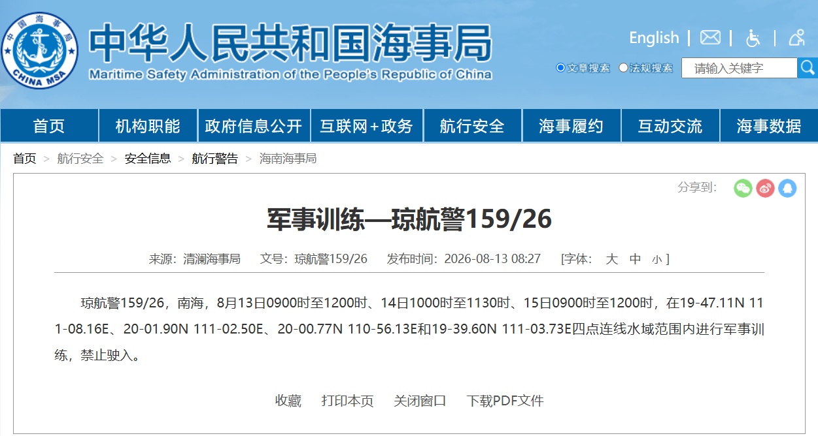Open the 互联网+政务 navigation tab
818x436 pixels.
(x=366, y=125)
